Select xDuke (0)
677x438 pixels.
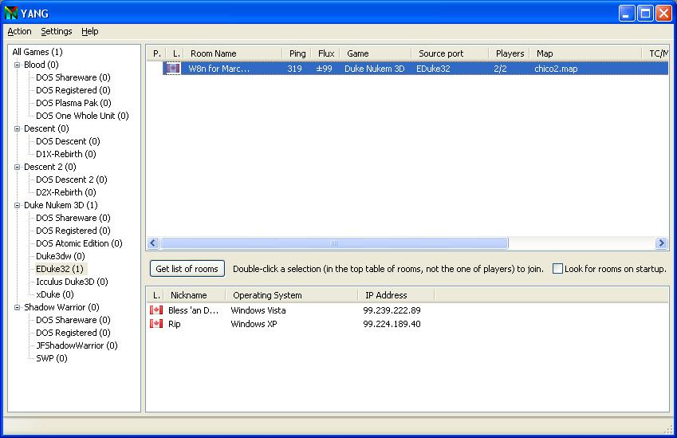click(54, 294)
